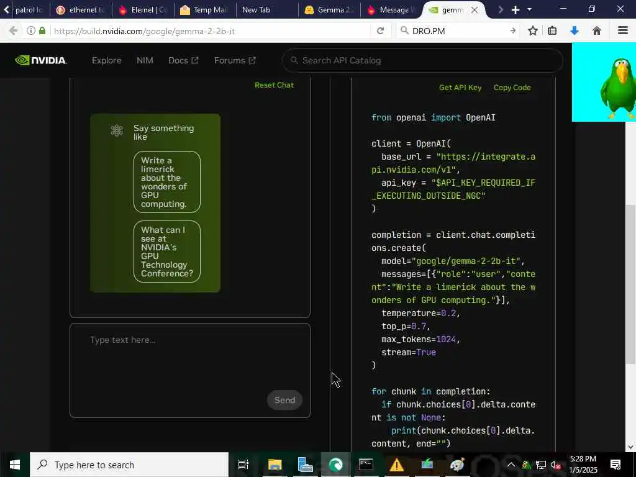Open the server/computer taskbar app
This screenshot has width=636, height=477.
coord(305,465)
